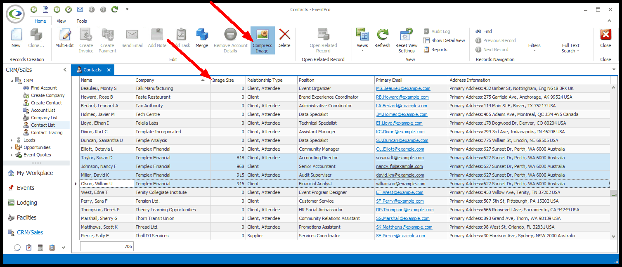Click the EventPro application logo button
Screen dimensions: 622x267
pyautogui.click(x=16, y=14)
